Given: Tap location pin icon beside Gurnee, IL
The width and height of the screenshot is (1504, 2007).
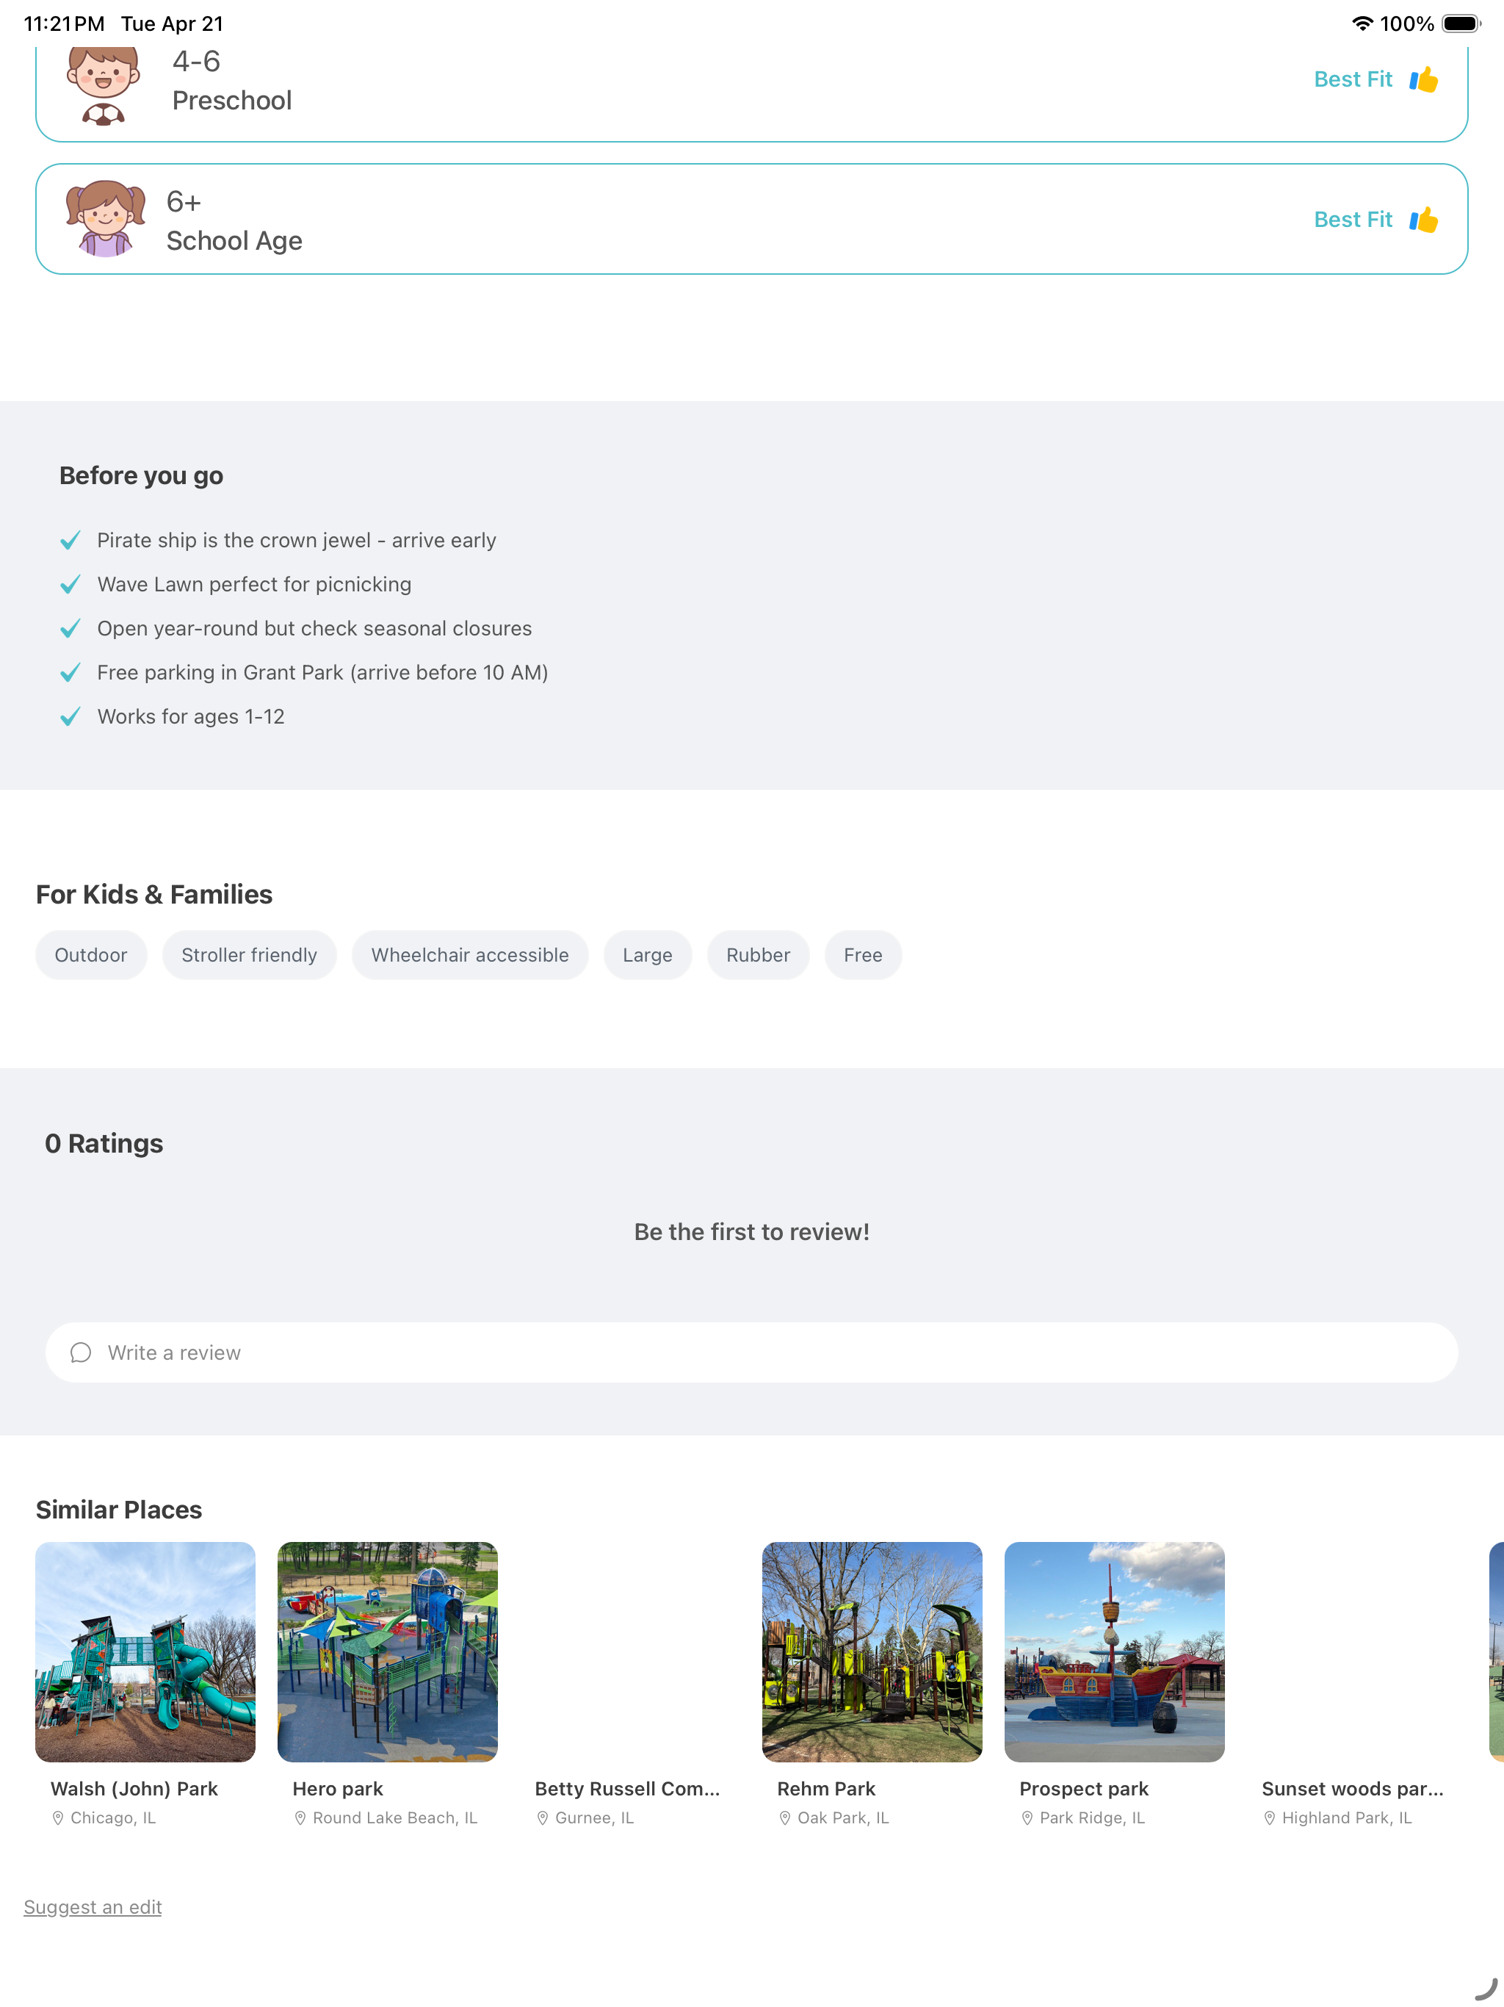Looking at the screenshot, I should tap(543, 1817).
